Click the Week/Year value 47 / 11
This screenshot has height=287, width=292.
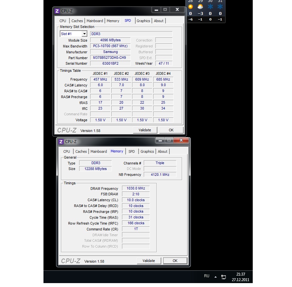(164, 63)
